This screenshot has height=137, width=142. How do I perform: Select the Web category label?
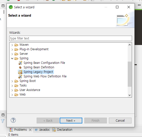[x=23, y=95]
